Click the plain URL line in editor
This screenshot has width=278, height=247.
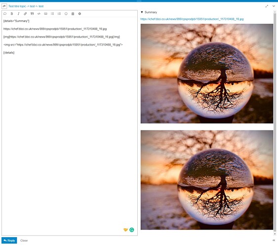[55, 29]
